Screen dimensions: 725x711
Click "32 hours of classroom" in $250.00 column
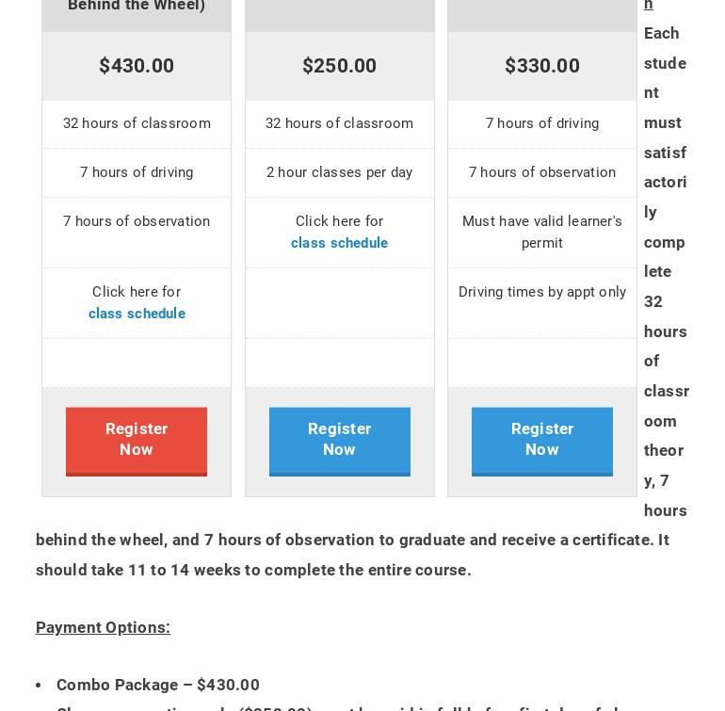coord(339,123)
